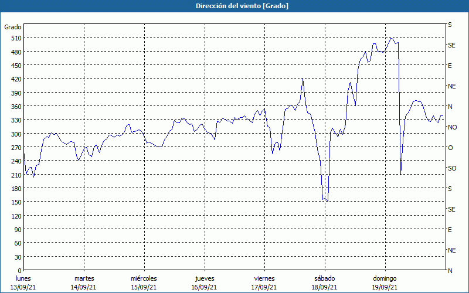The width and height of the screenshot is (469, 293).
Task: Click the chart title 'Dirección del viento [Grado]'
Action: click(242, 6)
